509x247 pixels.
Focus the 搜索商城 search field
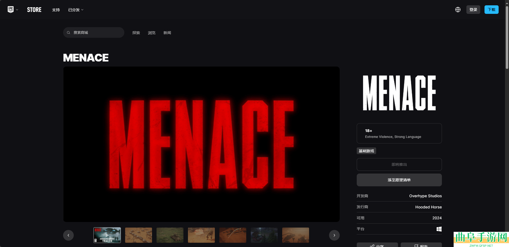tap(94, 32)
